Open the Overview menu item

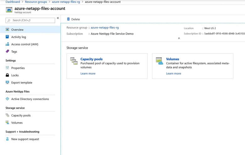30,30
